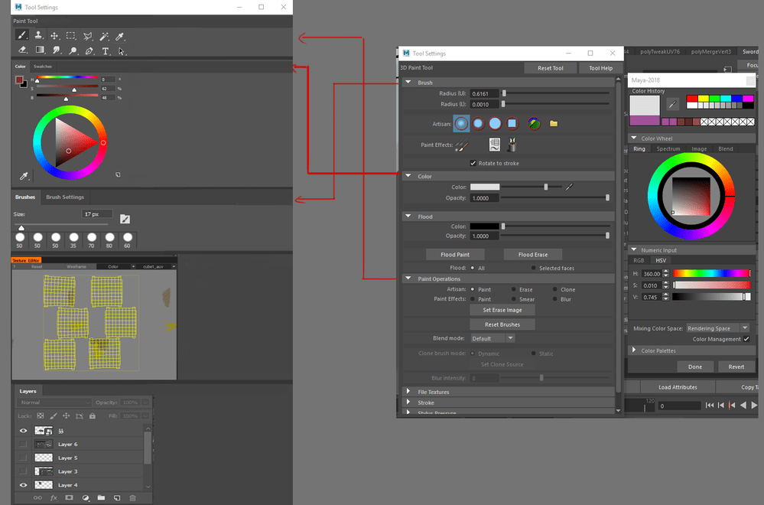Viewport: 764px width, 505px height.
Task: Select the Eyedropper tool in top tool row
Action: pos(120,36)
